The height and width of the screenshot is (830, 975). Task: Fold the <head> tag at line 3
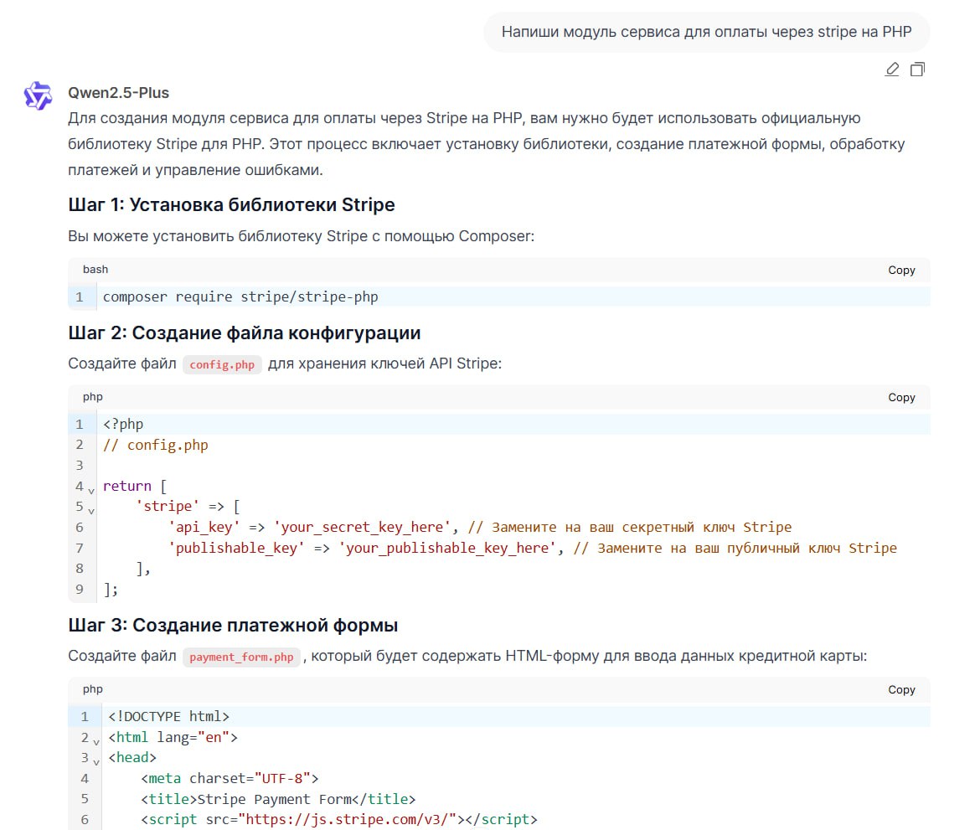click(95, 760)
